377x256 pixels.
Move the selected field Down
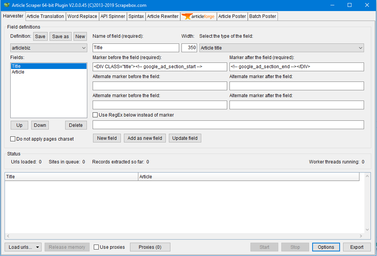pyautogui.click(x=40, y=125)
